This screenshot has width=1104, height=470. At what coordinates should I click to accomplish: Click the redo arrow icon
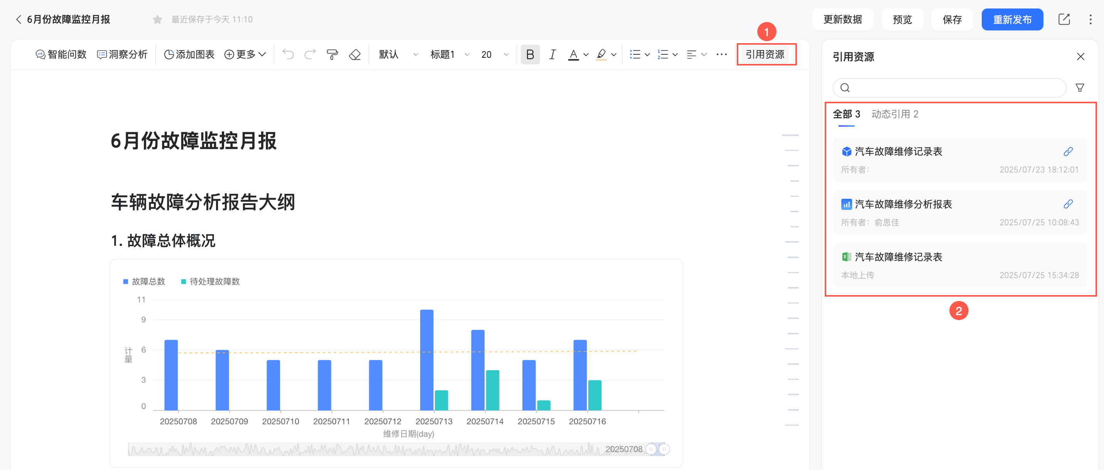tap(310, 54)
